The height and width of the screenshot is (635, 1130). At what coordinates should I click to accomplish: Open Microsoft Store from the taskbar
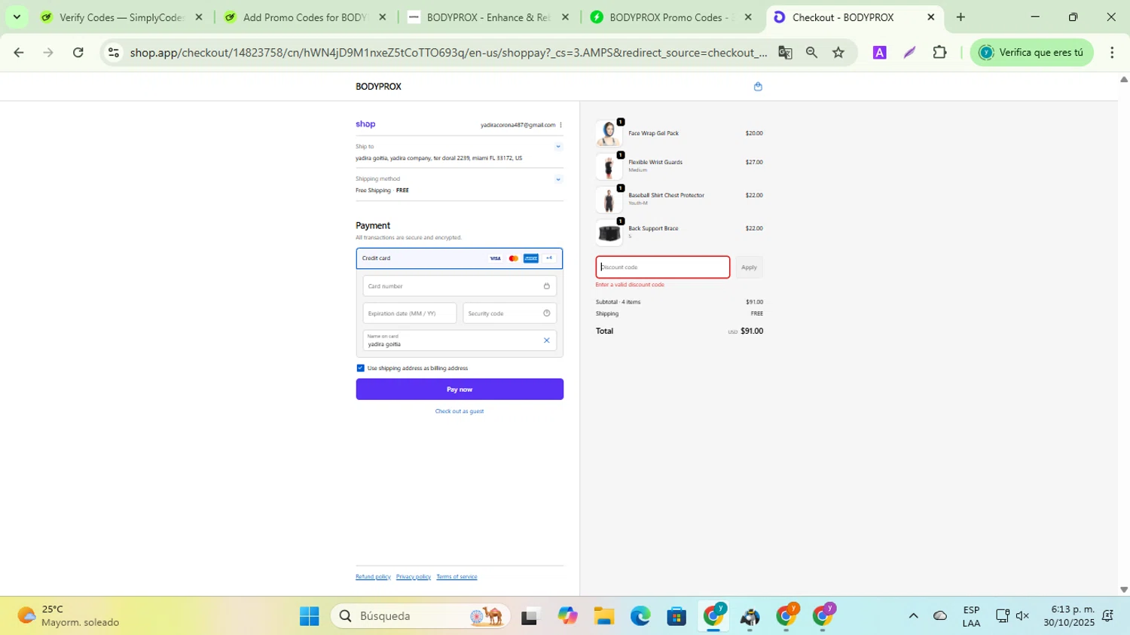[676, 616]
